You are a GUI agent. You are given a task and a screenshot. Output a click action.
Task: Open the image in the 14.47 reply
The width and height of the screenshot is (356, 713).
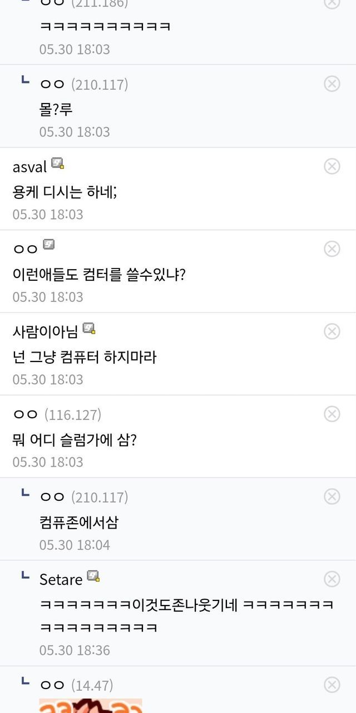click(90, 705)
